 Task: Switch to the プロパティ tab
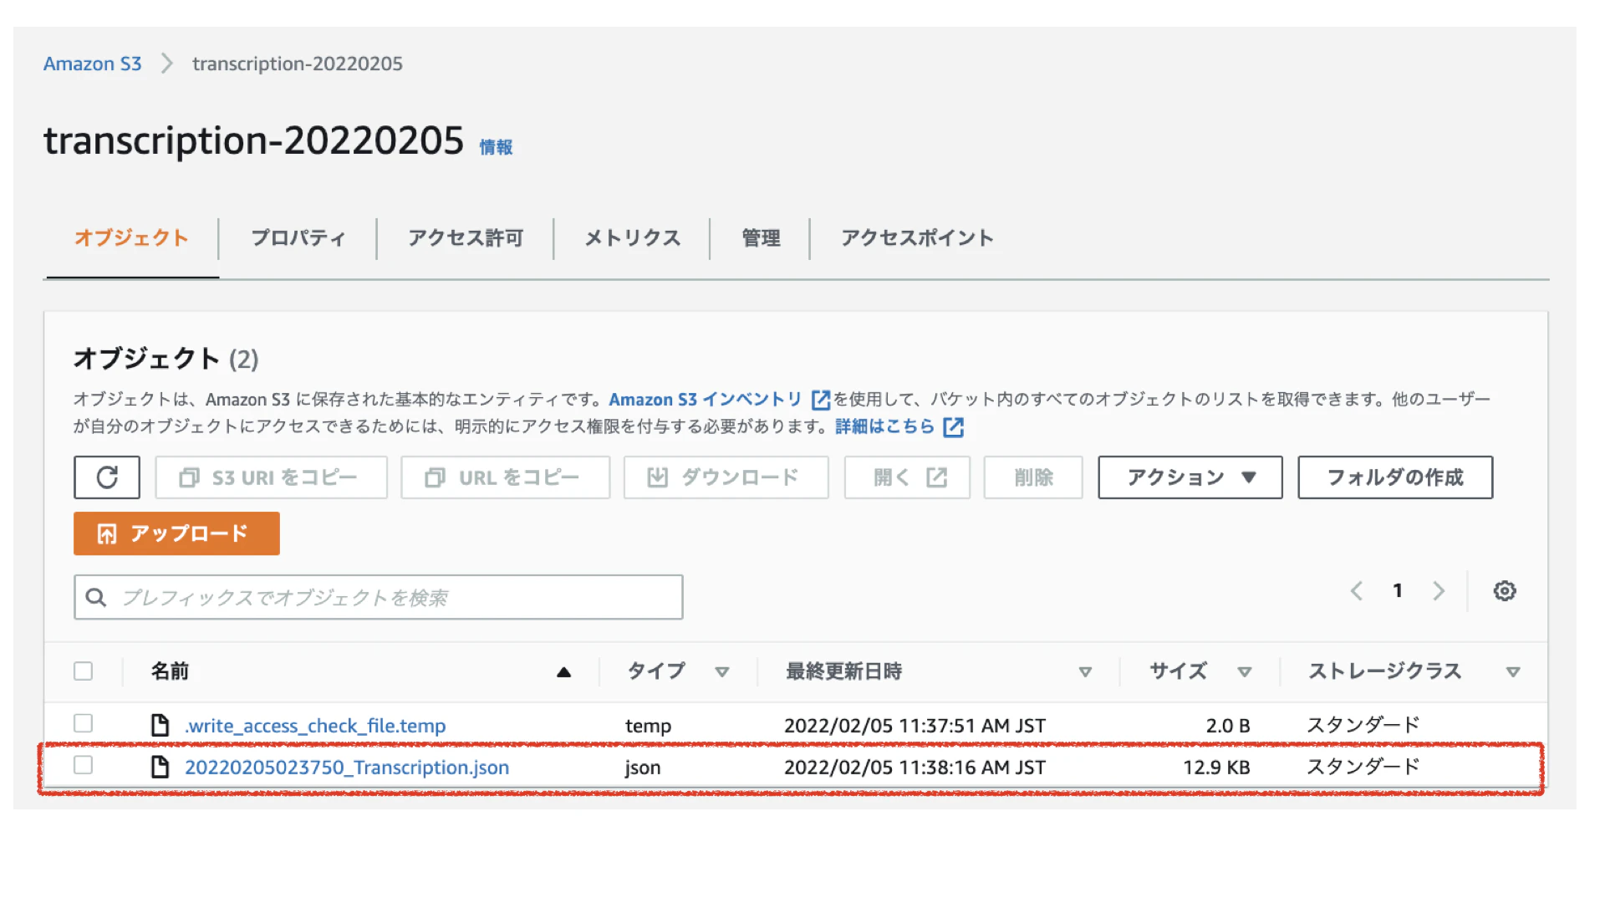click(298, 238)
